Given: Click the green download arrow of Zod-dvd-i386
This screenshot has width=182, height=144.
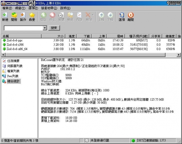Looking at the screenshot, I should tap(4, 45).
